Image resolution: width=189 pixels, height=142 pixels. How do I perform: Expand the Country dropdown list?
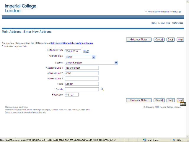[116, 63]
